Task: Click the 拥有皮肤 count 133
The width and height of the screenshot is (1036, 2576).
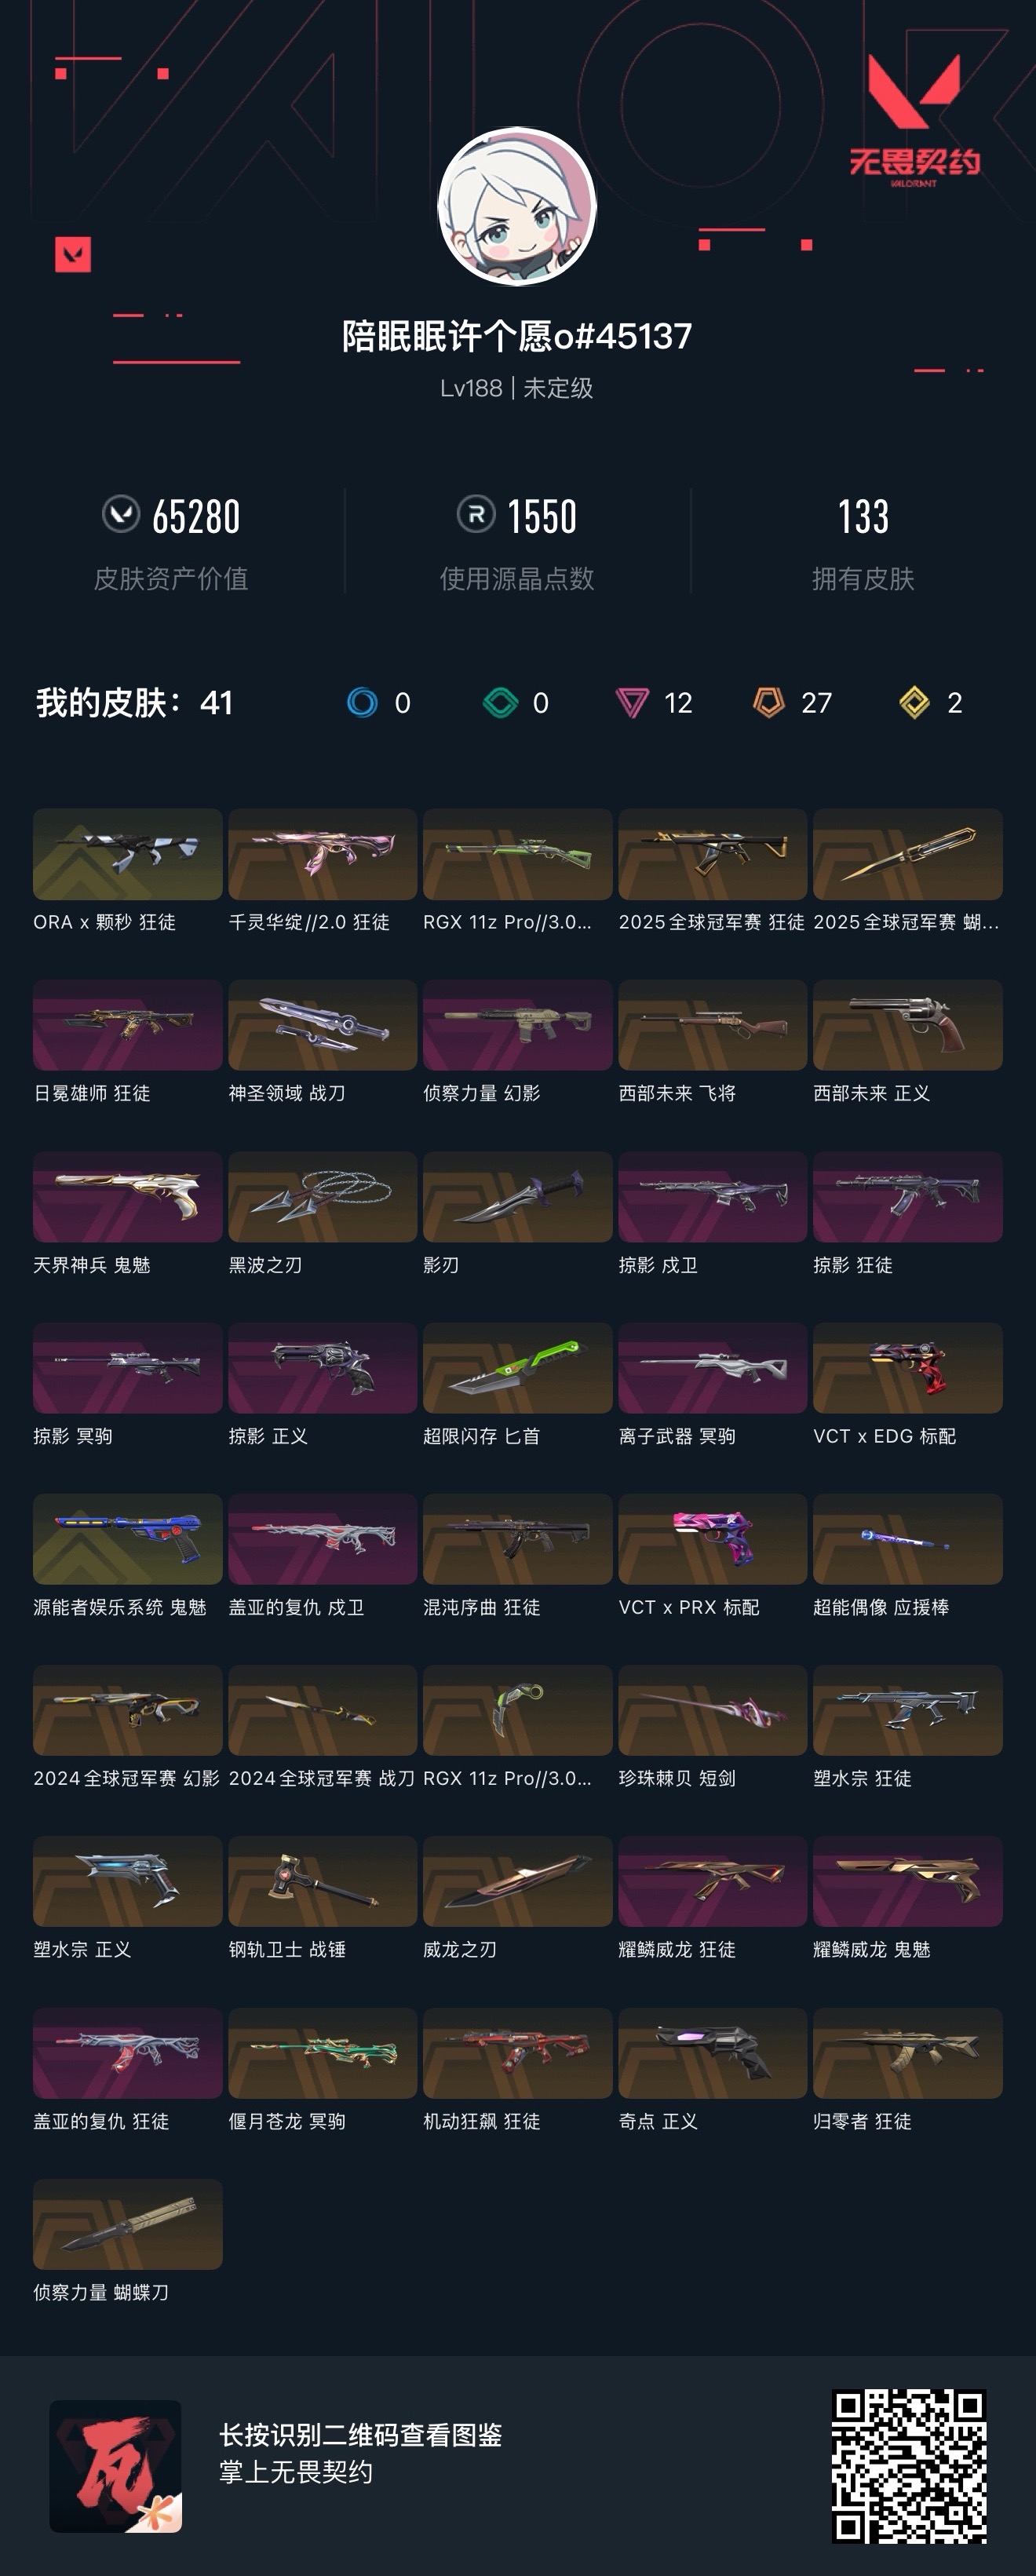Action: coord(863,516)
